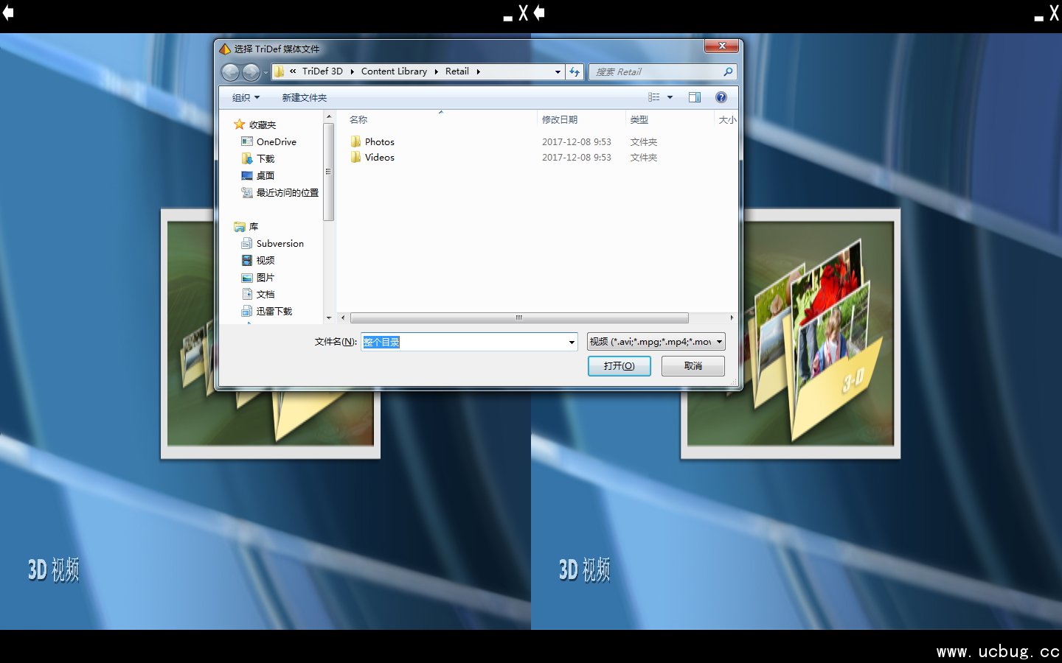
Task: Open the file type filter dropdown
Action: pyautogui.click(x=656, y=342)
